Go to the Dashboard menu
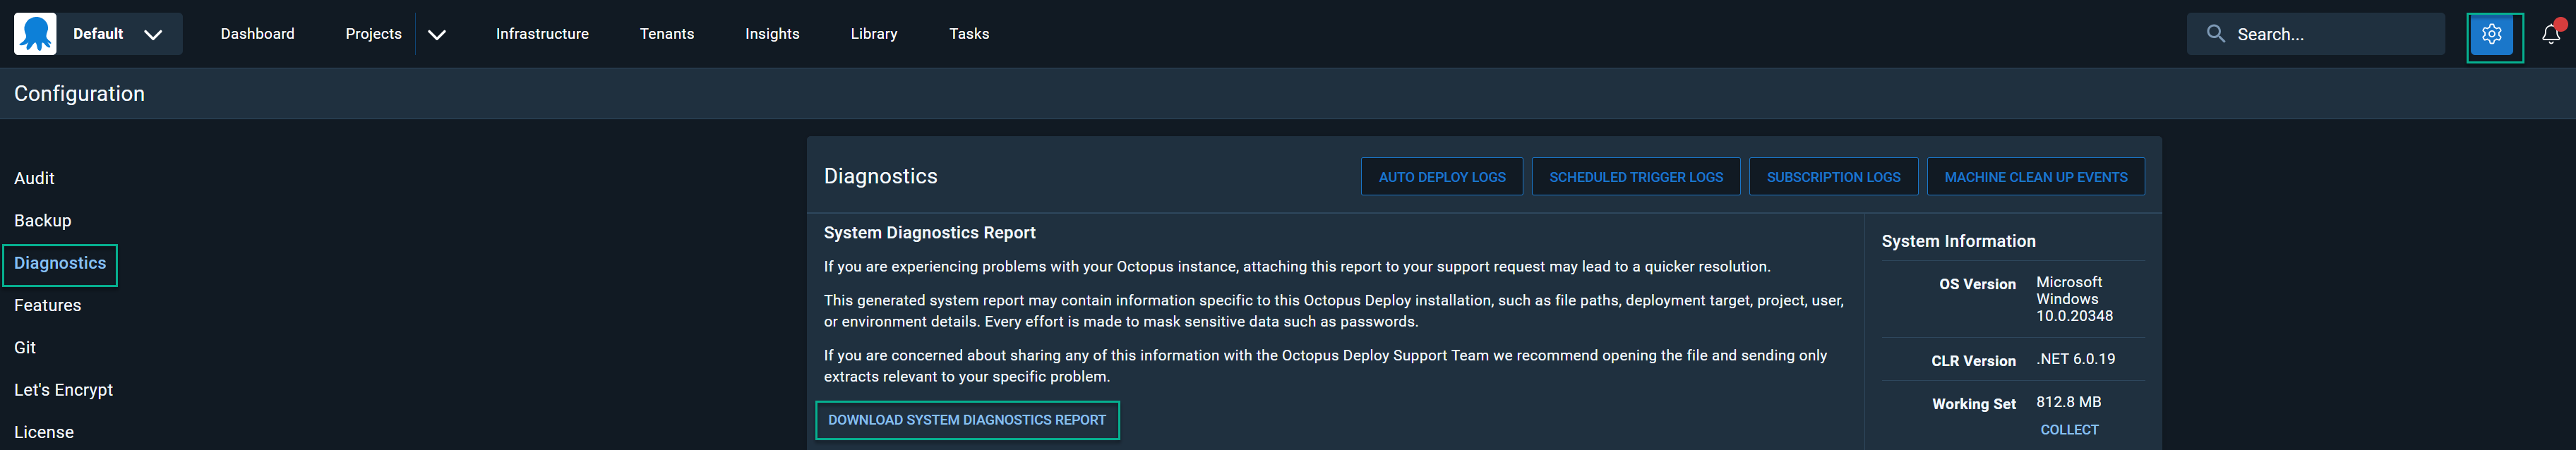 257,34
